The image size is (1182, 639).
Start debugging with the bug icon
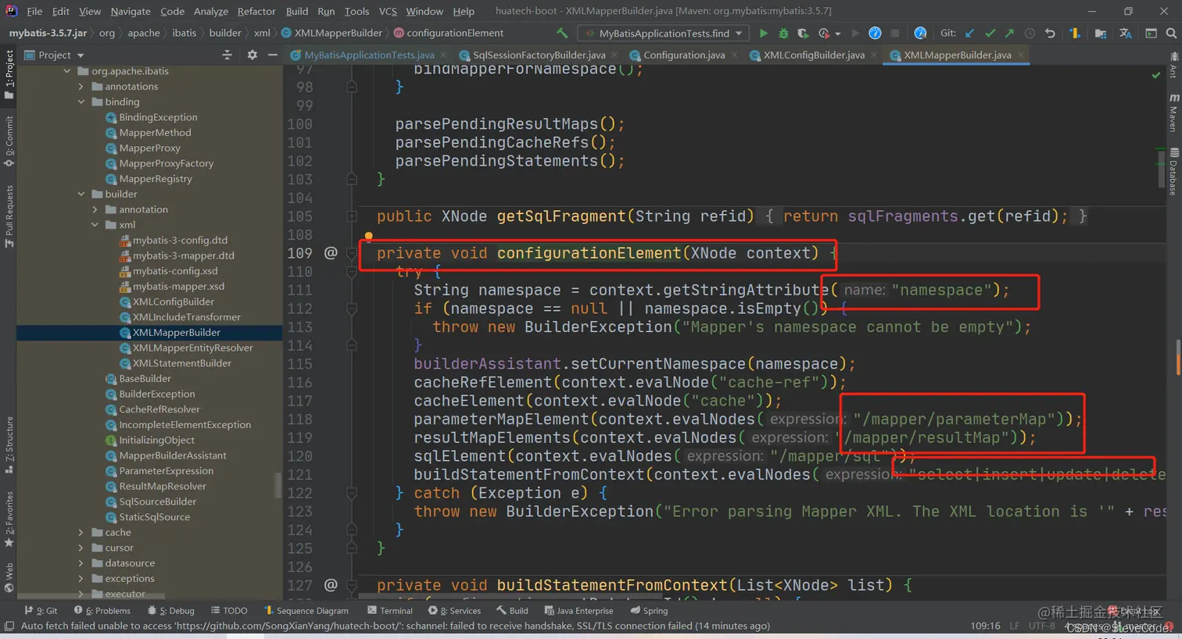(783, 33)
